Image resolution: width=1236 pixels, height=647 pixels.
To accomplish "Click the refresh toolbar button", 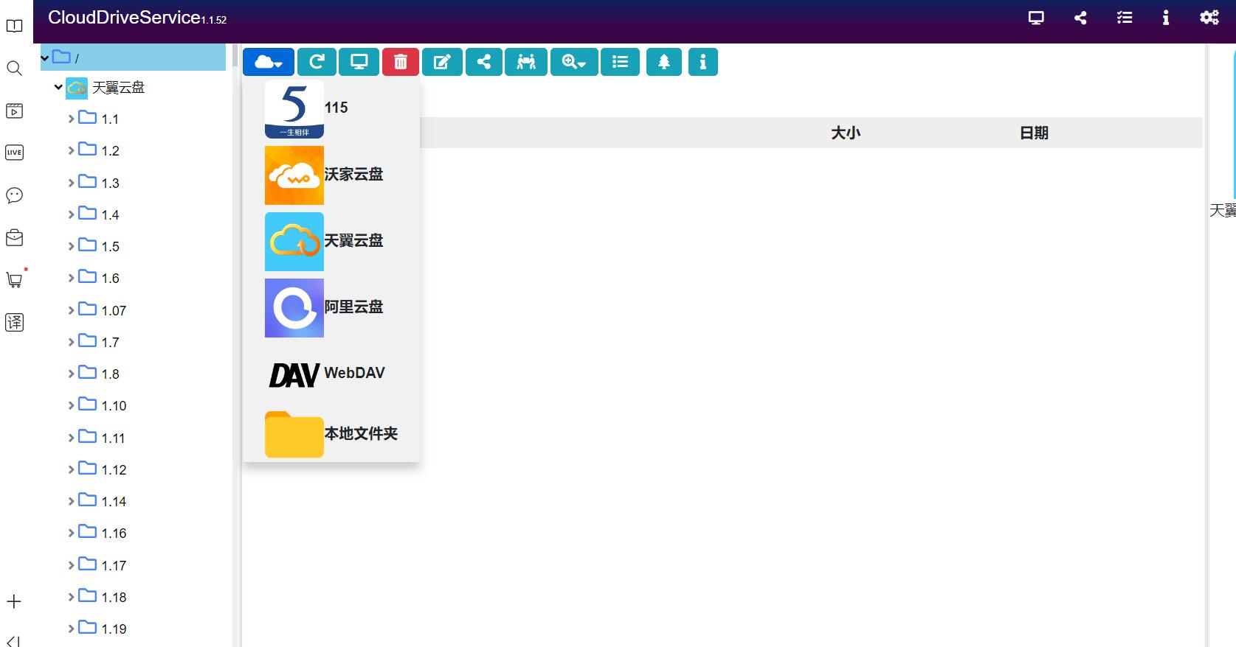I will pyautogui.click(x=317, y=62).
